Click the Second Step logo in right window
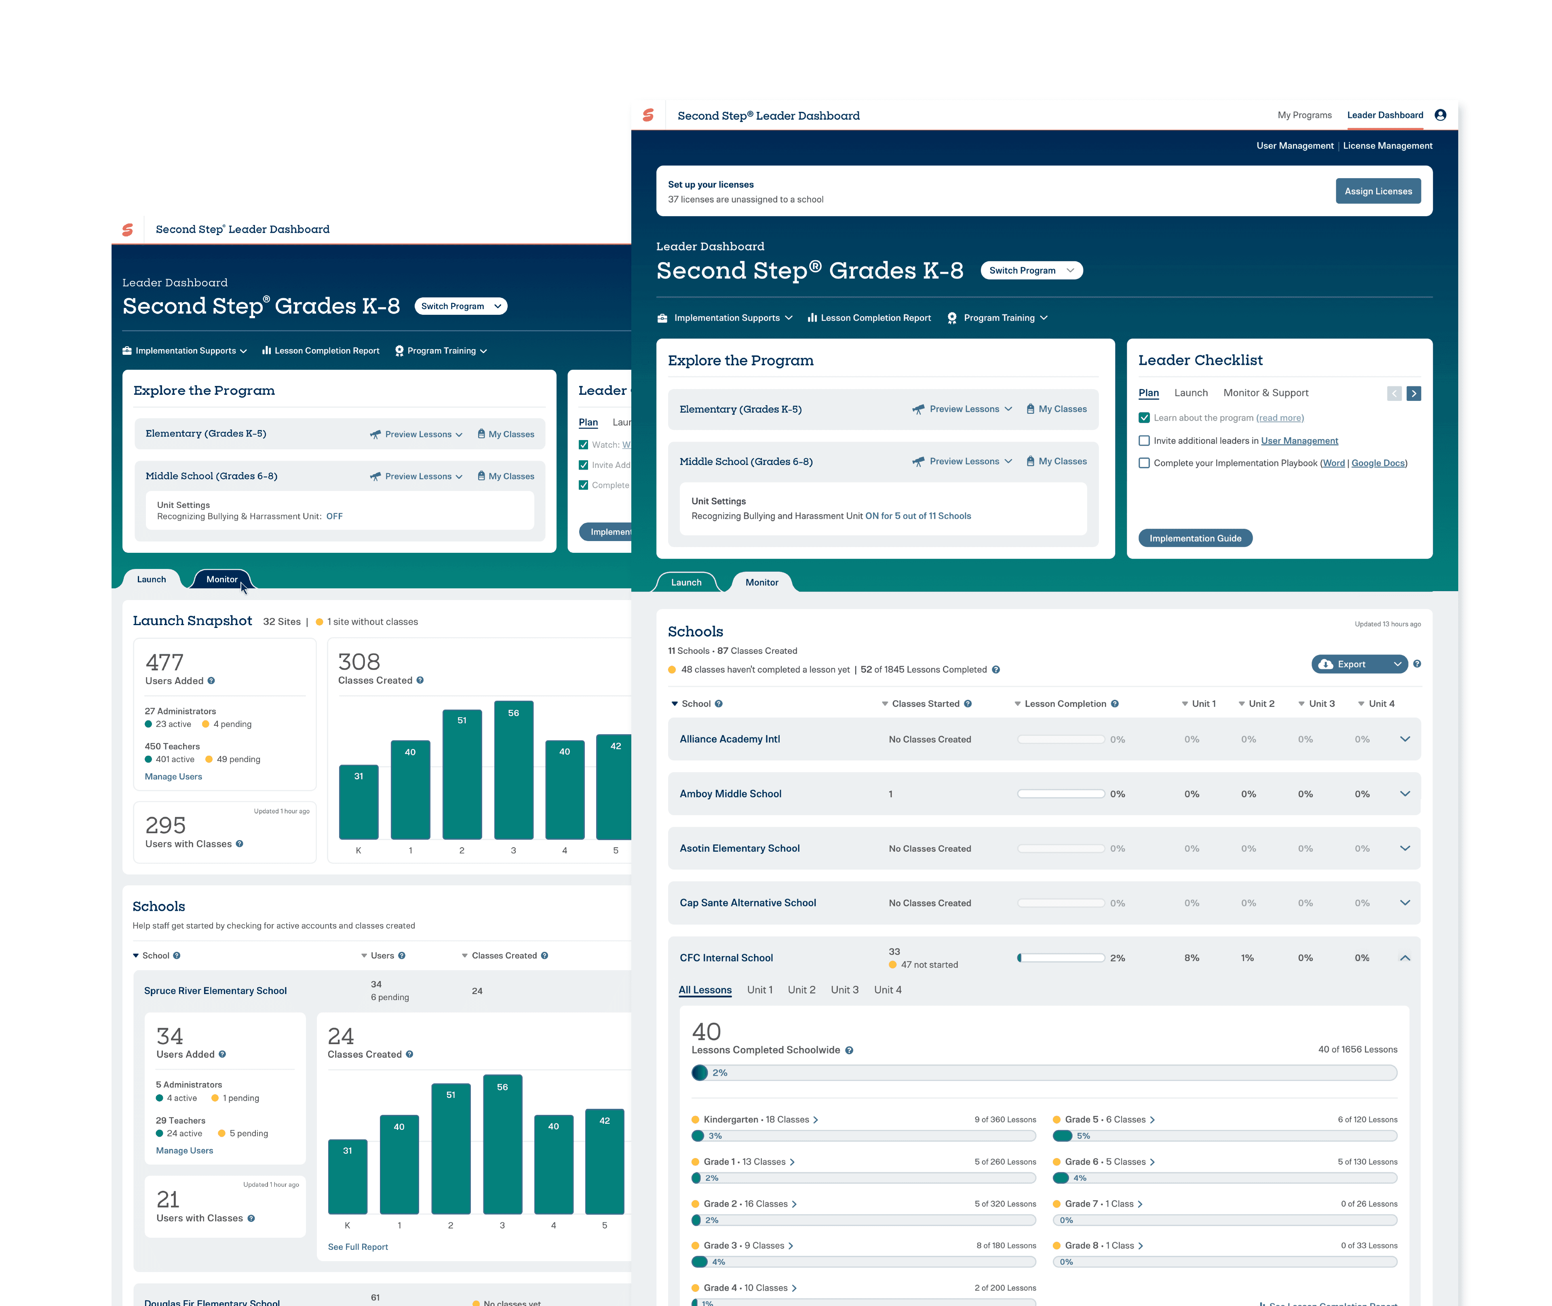The width and height of the screenshot is (1552, 1306). coord(648,115)
